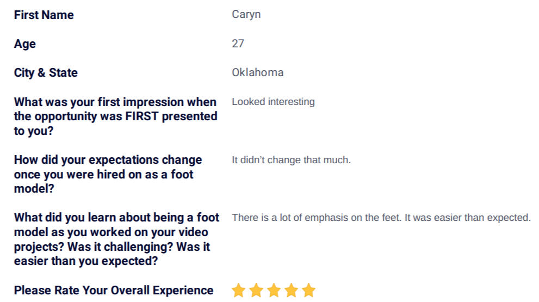This screenshot has width=539, height=302.
Task: Click the foot model learning question
Action: click(x=116, y=239)
